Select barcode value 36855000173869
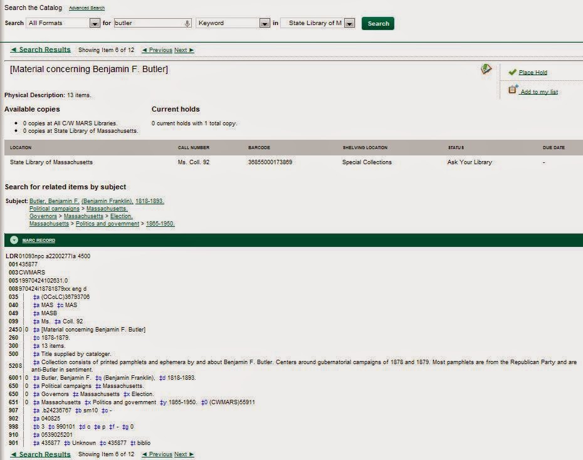Viewport: 583px width, 460px height. pyautogui.click(x=270, y=162)
